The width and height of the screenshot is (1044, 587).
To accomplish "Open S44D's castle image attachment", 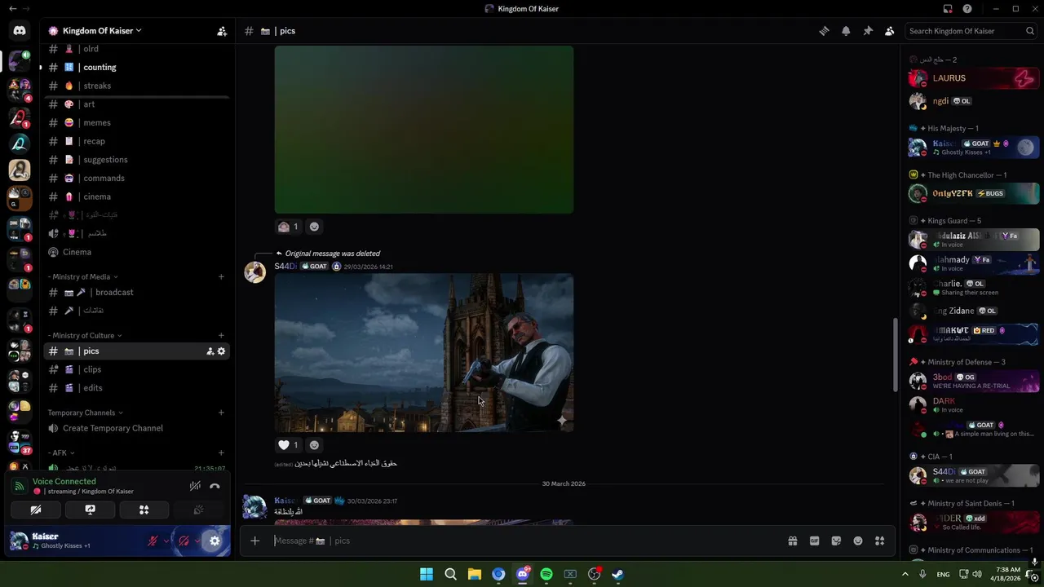I will tap(424, 353).
